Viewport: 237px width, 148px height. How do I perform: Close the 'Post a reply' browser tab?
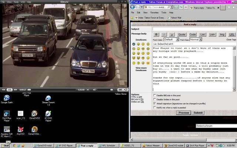click(218, 8)
